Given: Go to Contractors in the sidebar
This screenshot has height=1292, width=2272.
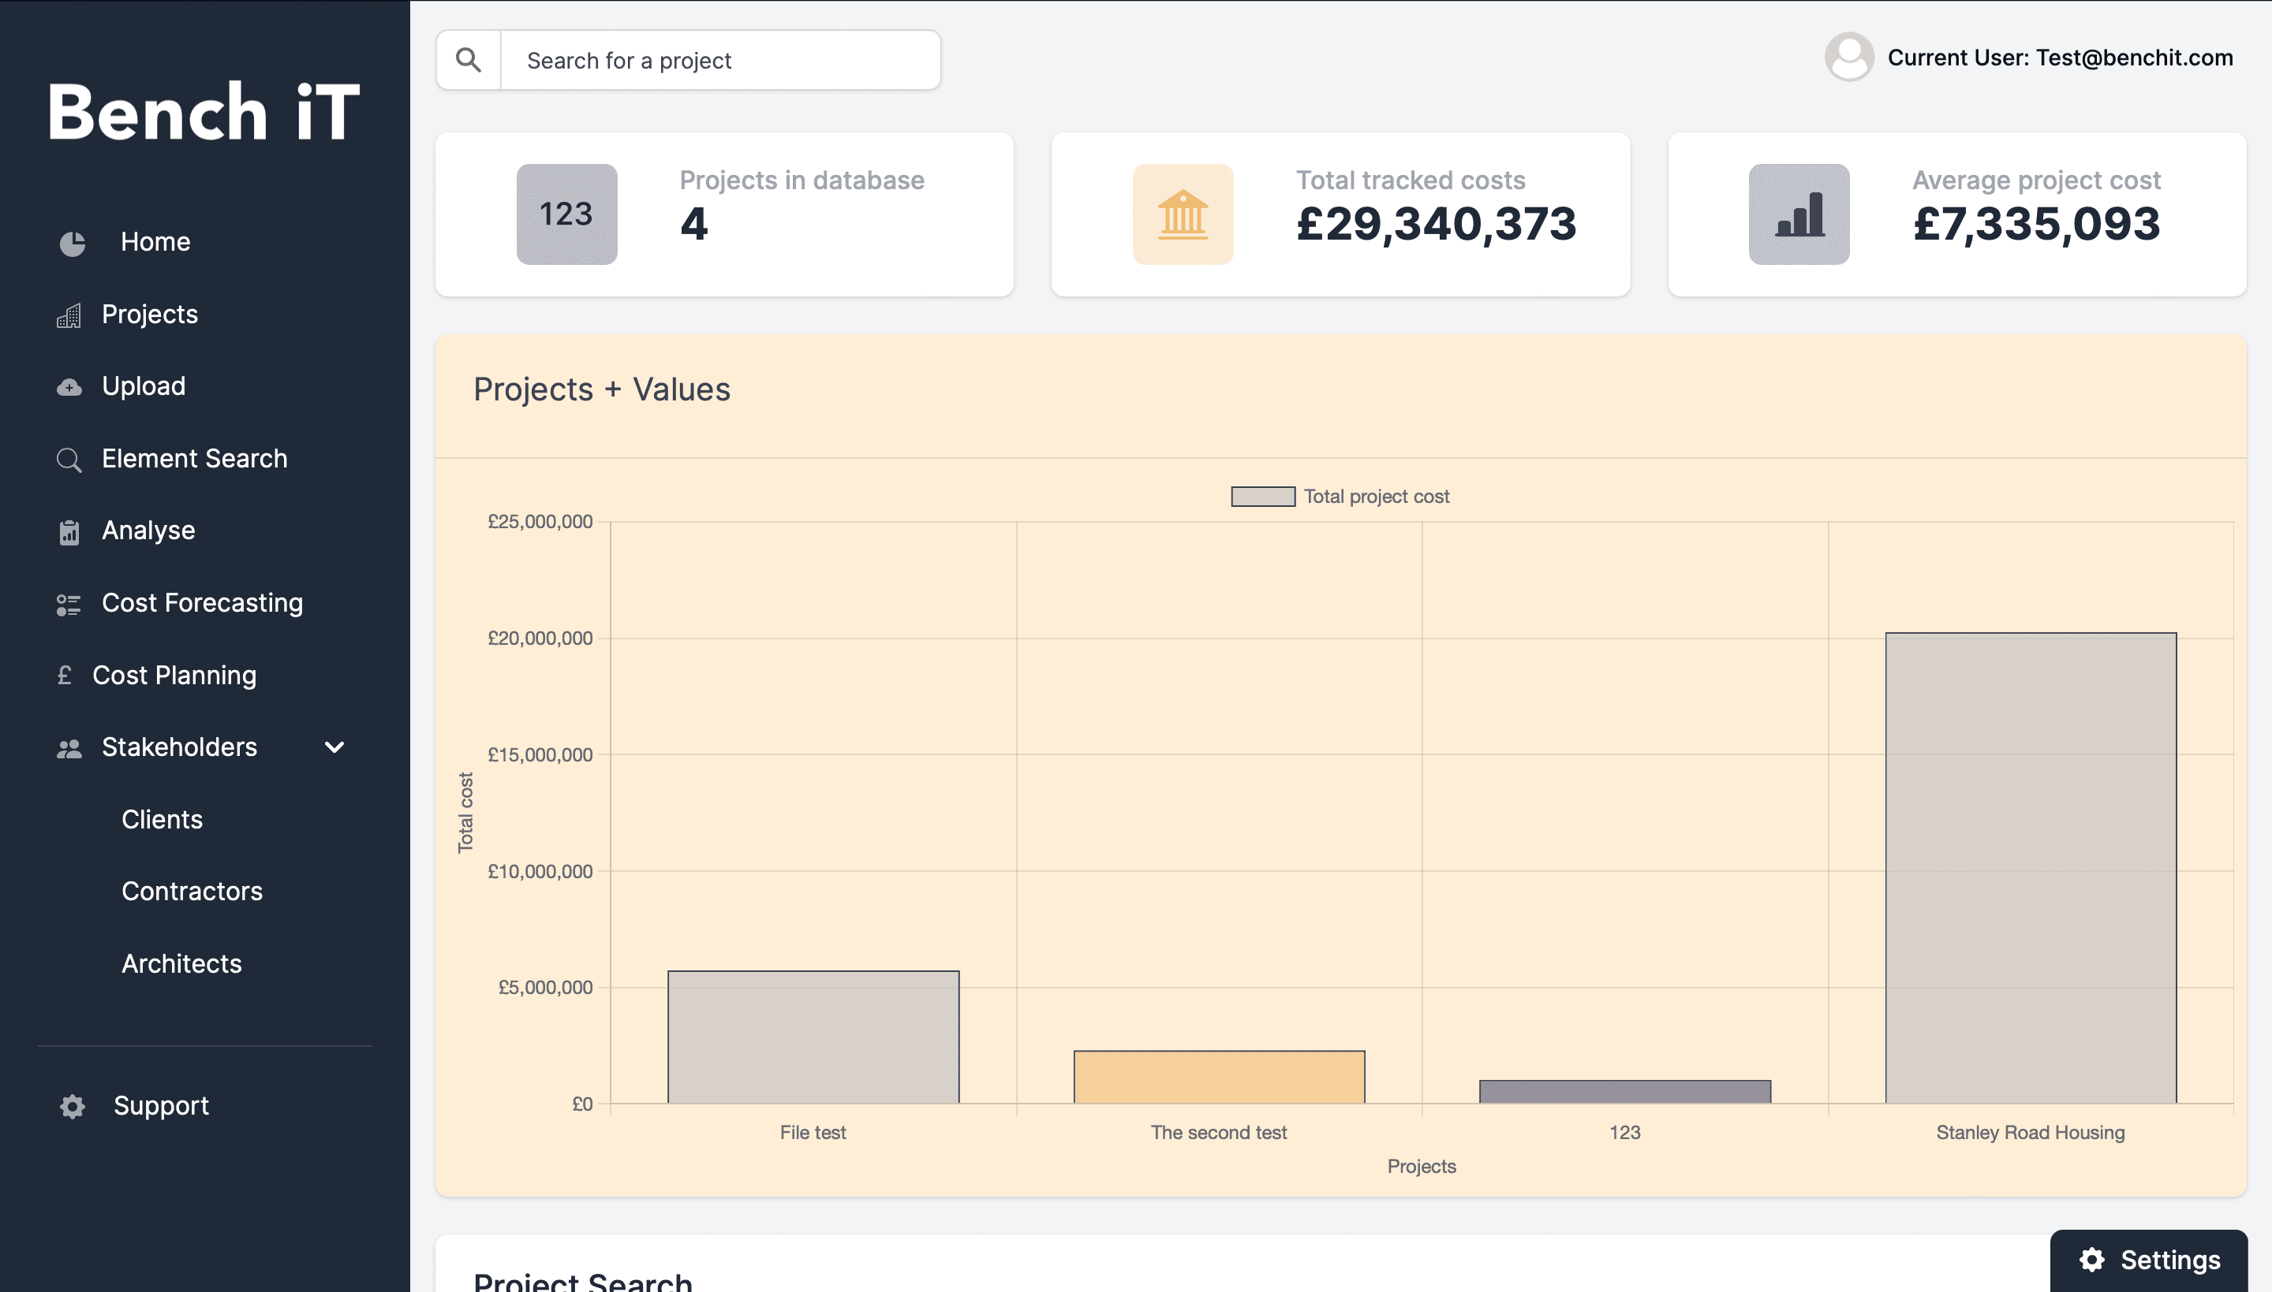Looking at the screenshot, I should point(192,891).
